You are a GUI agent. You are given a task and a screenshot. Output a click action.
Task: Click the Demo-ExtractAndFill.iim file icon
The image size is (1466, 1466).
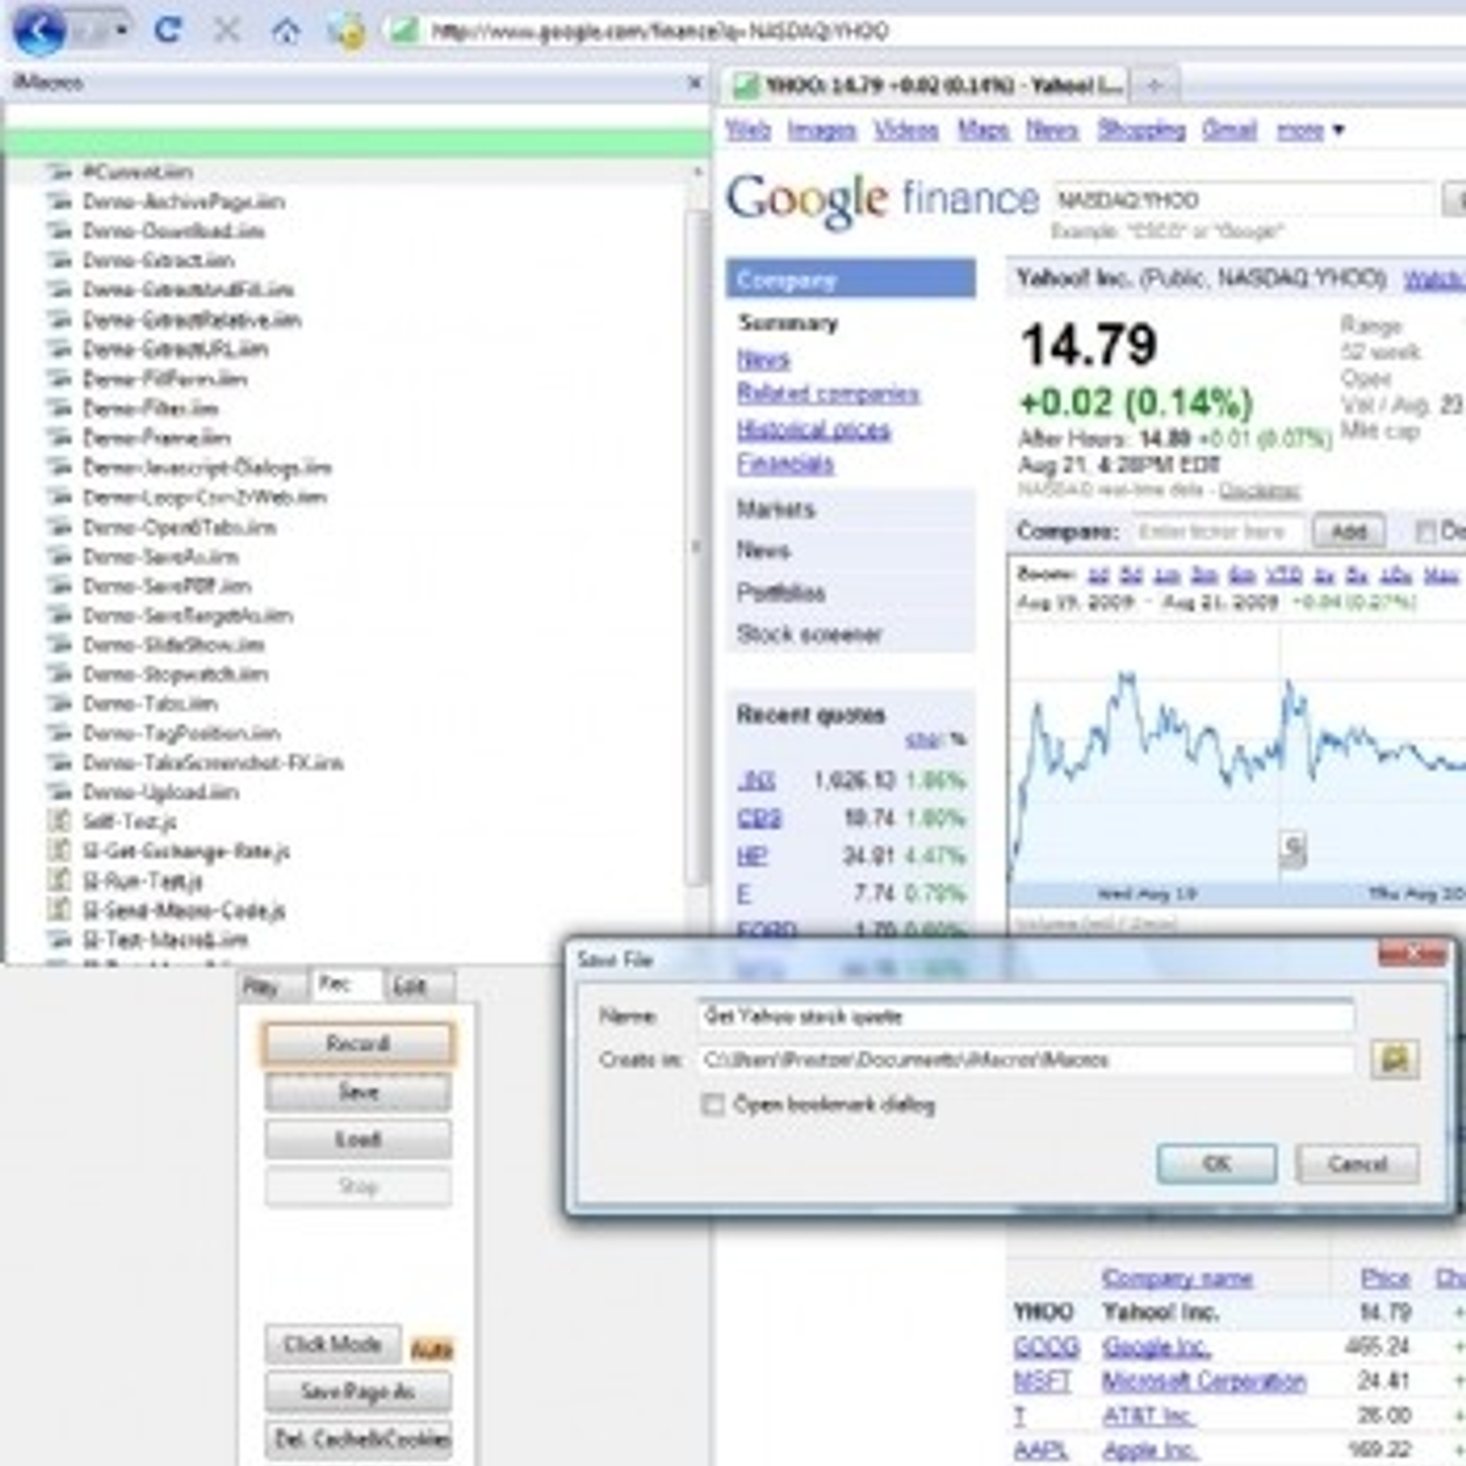click(60, 290)
